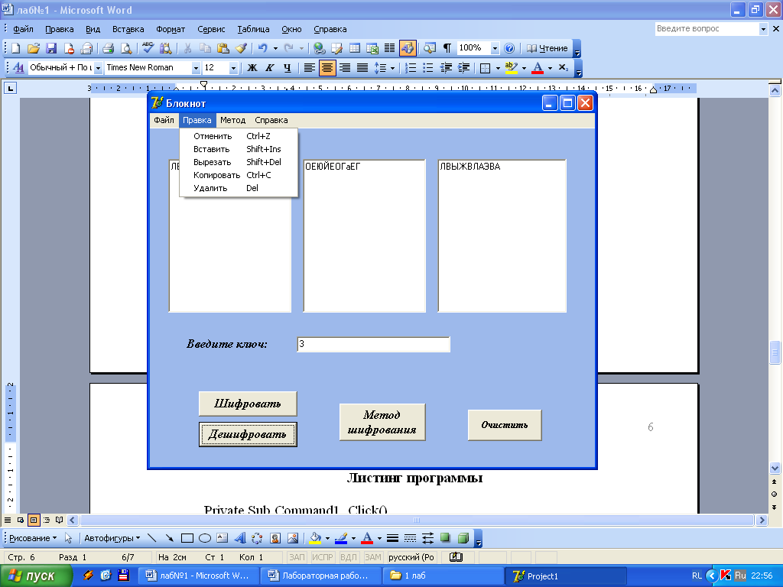Choose Вырезать in Правка menu
Viewport: 783px width, 587px height.
point(239,162)
